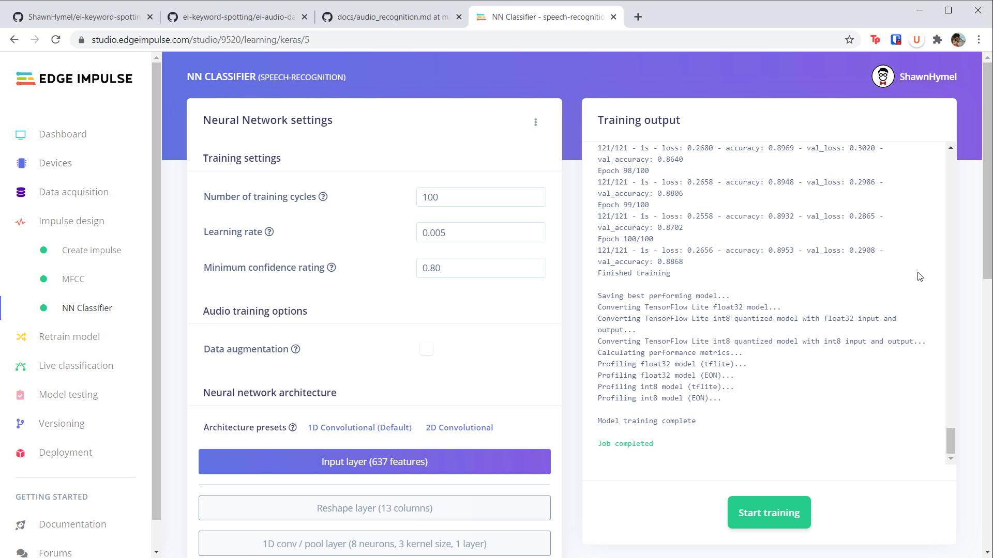993x558 pixels.
Task: Click the Devices sidebar icon
Action: click(x=21, y=162)
